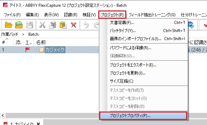The image size is (207, 125).
Task: Choose 文書定義(F)... from the menu
Action: click(148, 23)
